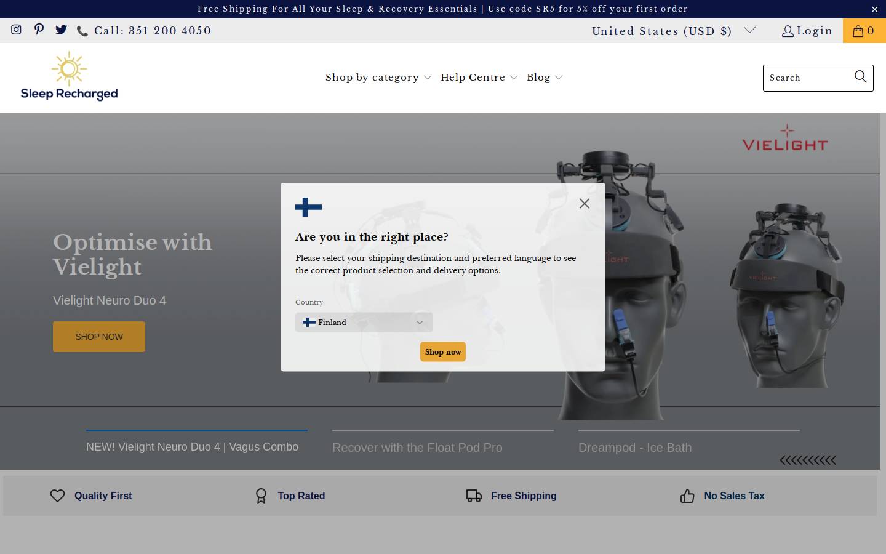This screenshot has height=554, width=886.
Task: Open the Instagram social link
Action: tap(17, 30)
